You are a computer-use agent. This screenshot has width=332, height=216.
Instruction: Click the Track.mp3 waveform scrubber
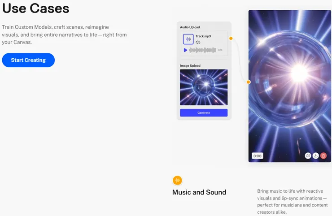click(203, 50)
